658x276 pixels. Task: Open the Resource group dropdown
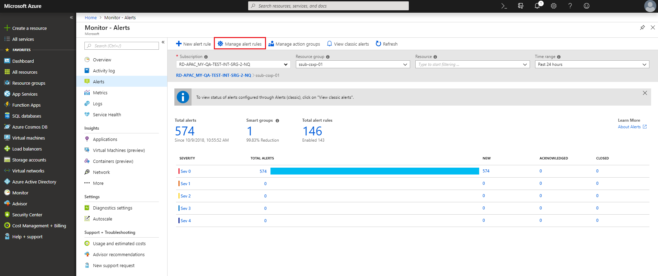tap(353, 64)
